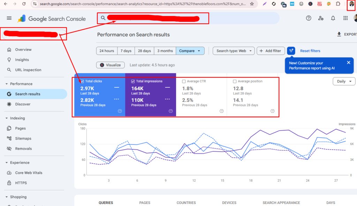Image resolution: width=357 pixels, height=206 pixels.
Task: Click the blue filter customization icon
Action: [x=291, y=51]
